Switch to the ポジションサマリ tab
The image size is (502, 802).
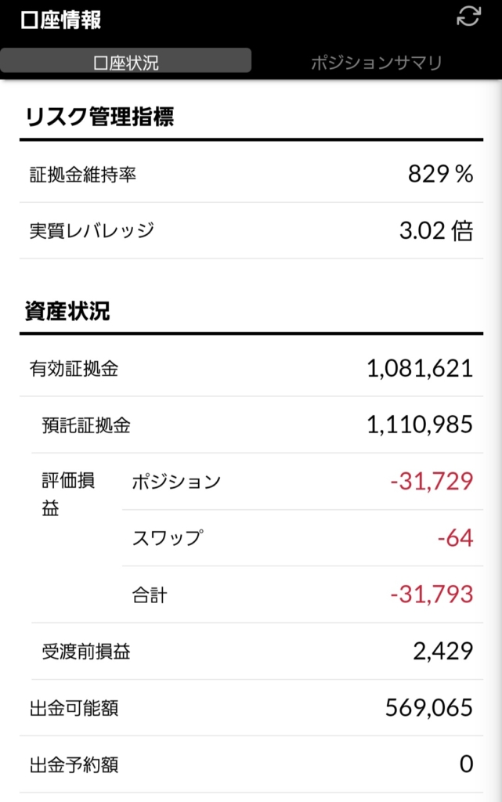[376, 63]
